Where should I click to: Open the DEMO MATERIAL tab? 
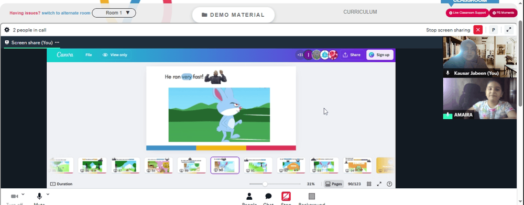click(233, 15)
